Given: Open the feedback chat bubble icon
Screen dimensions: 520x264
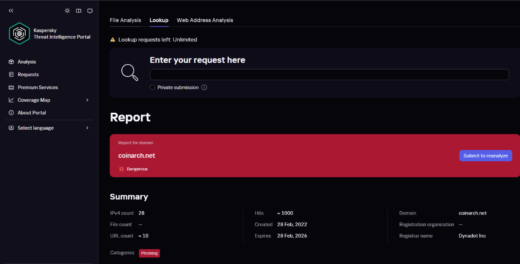Looking at the screenshot, I should (x=90, y=11).
